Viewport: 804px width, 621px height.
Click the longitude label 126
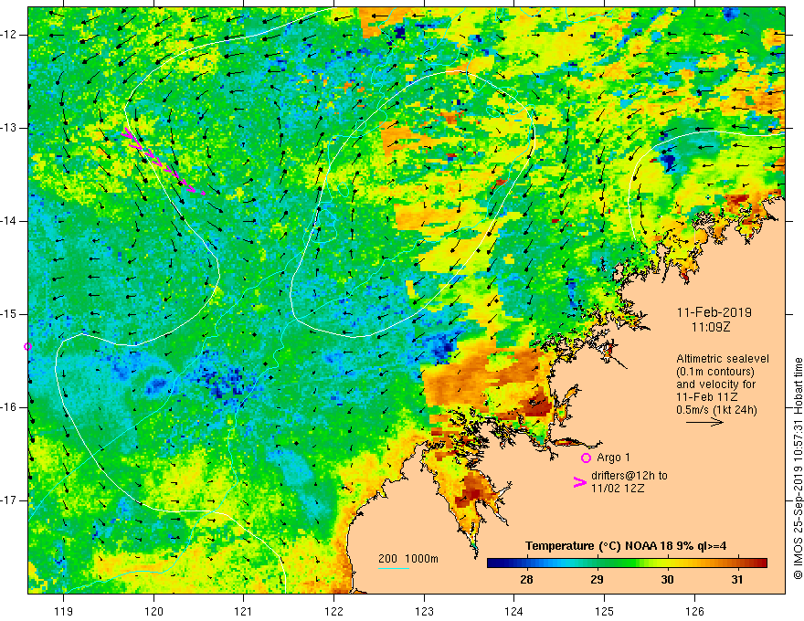coord(694,611)
